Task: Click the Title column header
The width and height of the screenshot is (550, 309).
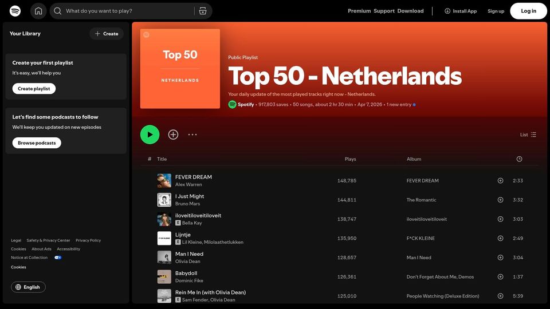Action: [162, 159]
